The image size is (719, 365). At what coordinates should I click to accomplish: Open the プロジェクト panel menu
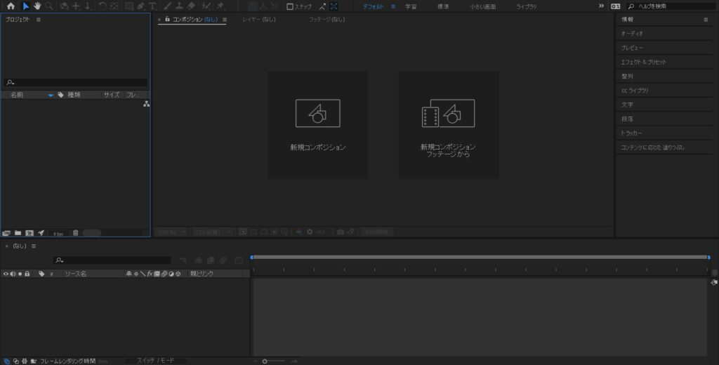click(39, 20)
